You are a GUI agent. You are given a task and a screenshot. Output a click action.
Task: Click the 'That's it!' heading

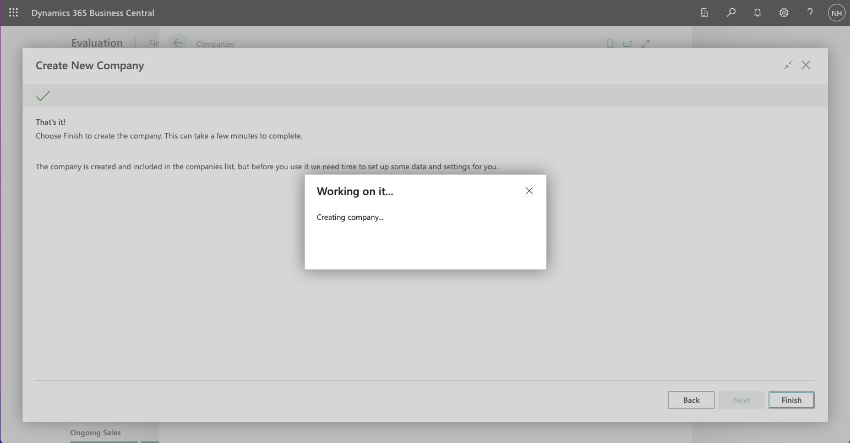[51, 122]
